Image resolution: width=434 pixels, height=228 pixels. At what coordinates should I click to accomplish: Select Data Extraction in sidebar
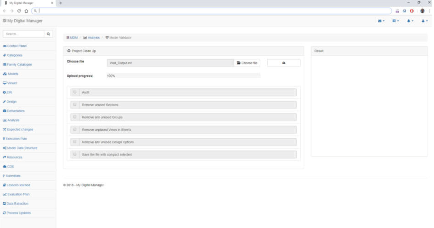tap(17, 203)
